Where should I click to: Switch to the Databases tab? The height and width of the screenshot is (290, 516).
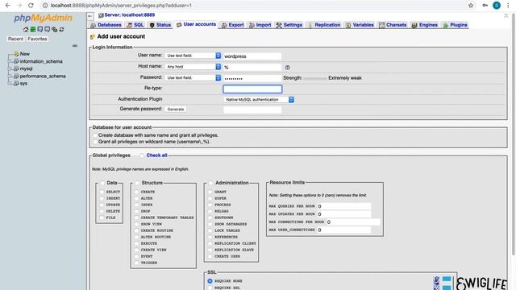pyautogui.click(x=106, y=25)
